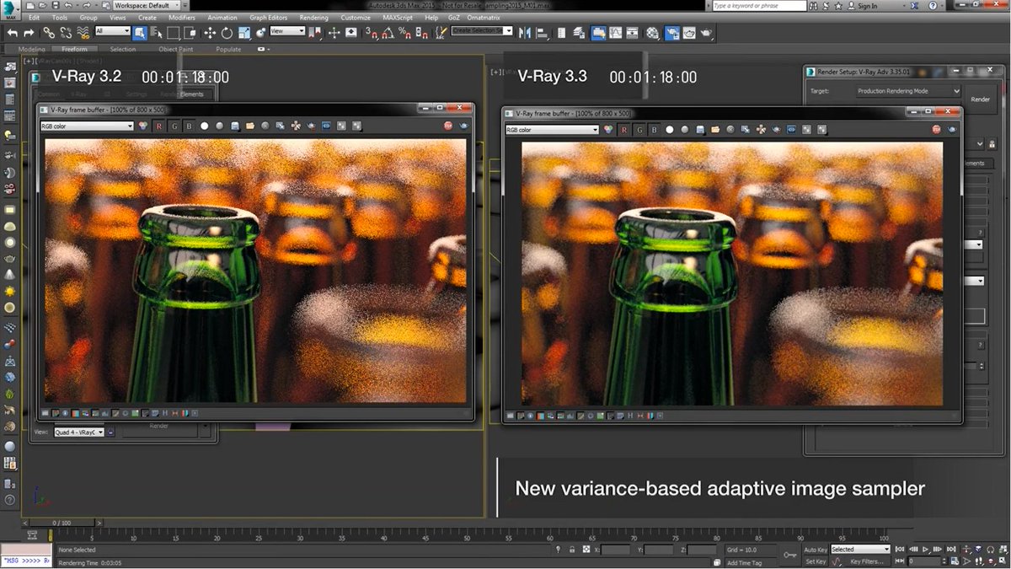This screenshot has height=569, width=1011.
Task: Toggle monochrome mode in V-Ray 3.3 buffer
Action: click(685, 130)
